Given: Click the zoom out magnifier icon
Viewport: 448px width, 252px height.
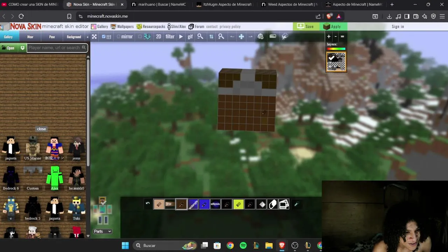Looking at the screenshot, I should [x=200, y=36].
